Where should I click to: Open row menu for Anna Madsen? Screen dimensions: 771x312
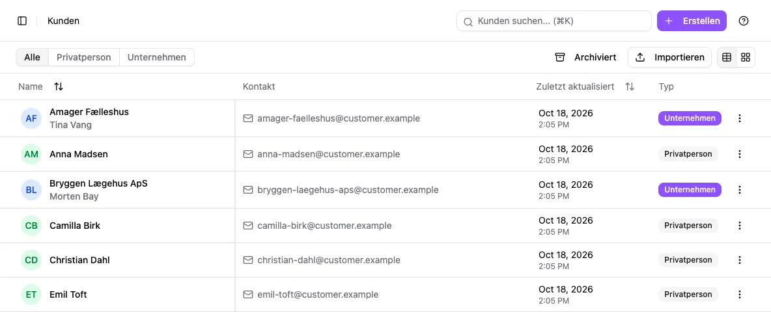[x=740, y=154]
